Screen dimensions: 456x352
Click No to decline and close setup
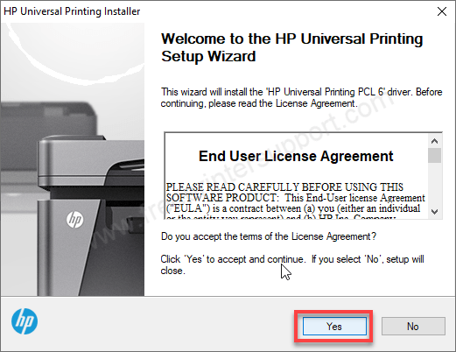click(413, 326)
